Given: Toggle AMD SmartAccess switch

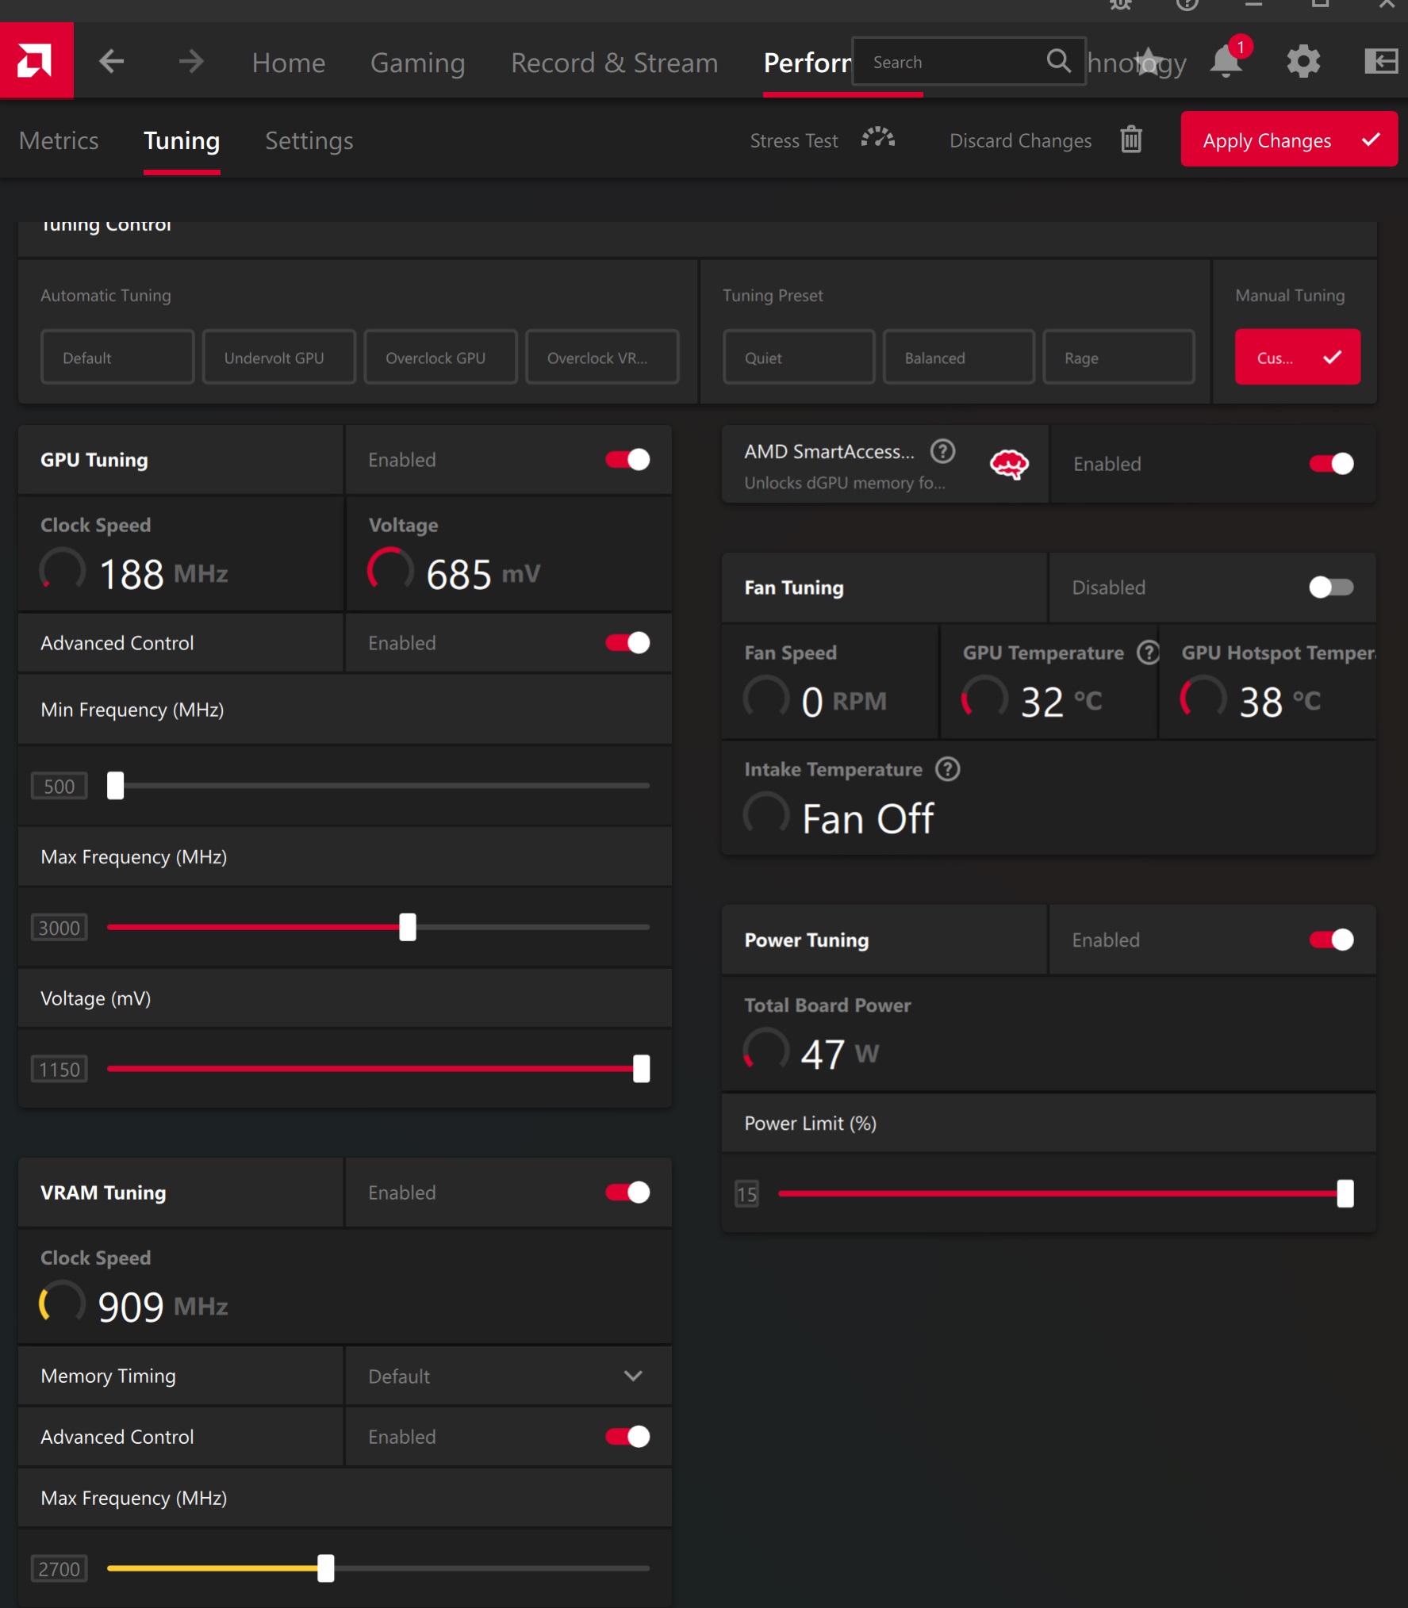Looking at the screenshot, I should coord(1331,464).
